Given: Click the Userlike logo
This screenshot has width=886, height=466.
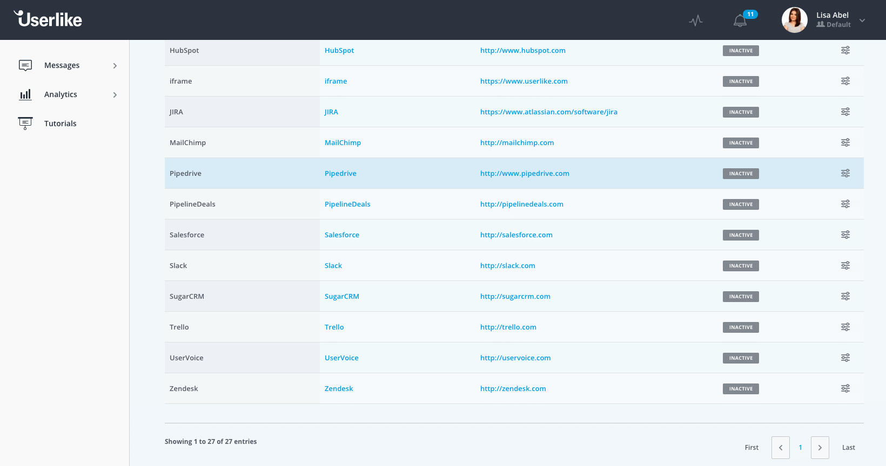Looking at the screenshot, I should tap(48, 19).
